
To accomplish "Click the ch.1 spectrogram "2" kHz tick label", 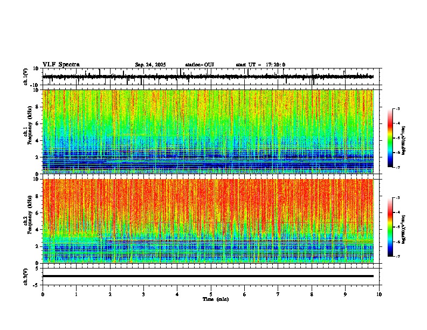I will click(x=38, y=157).
